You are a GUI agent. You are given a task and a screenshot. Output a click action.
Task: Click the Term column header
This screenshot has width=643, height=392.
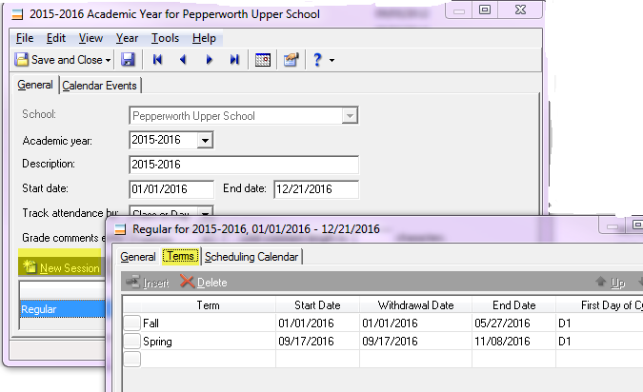208,305
